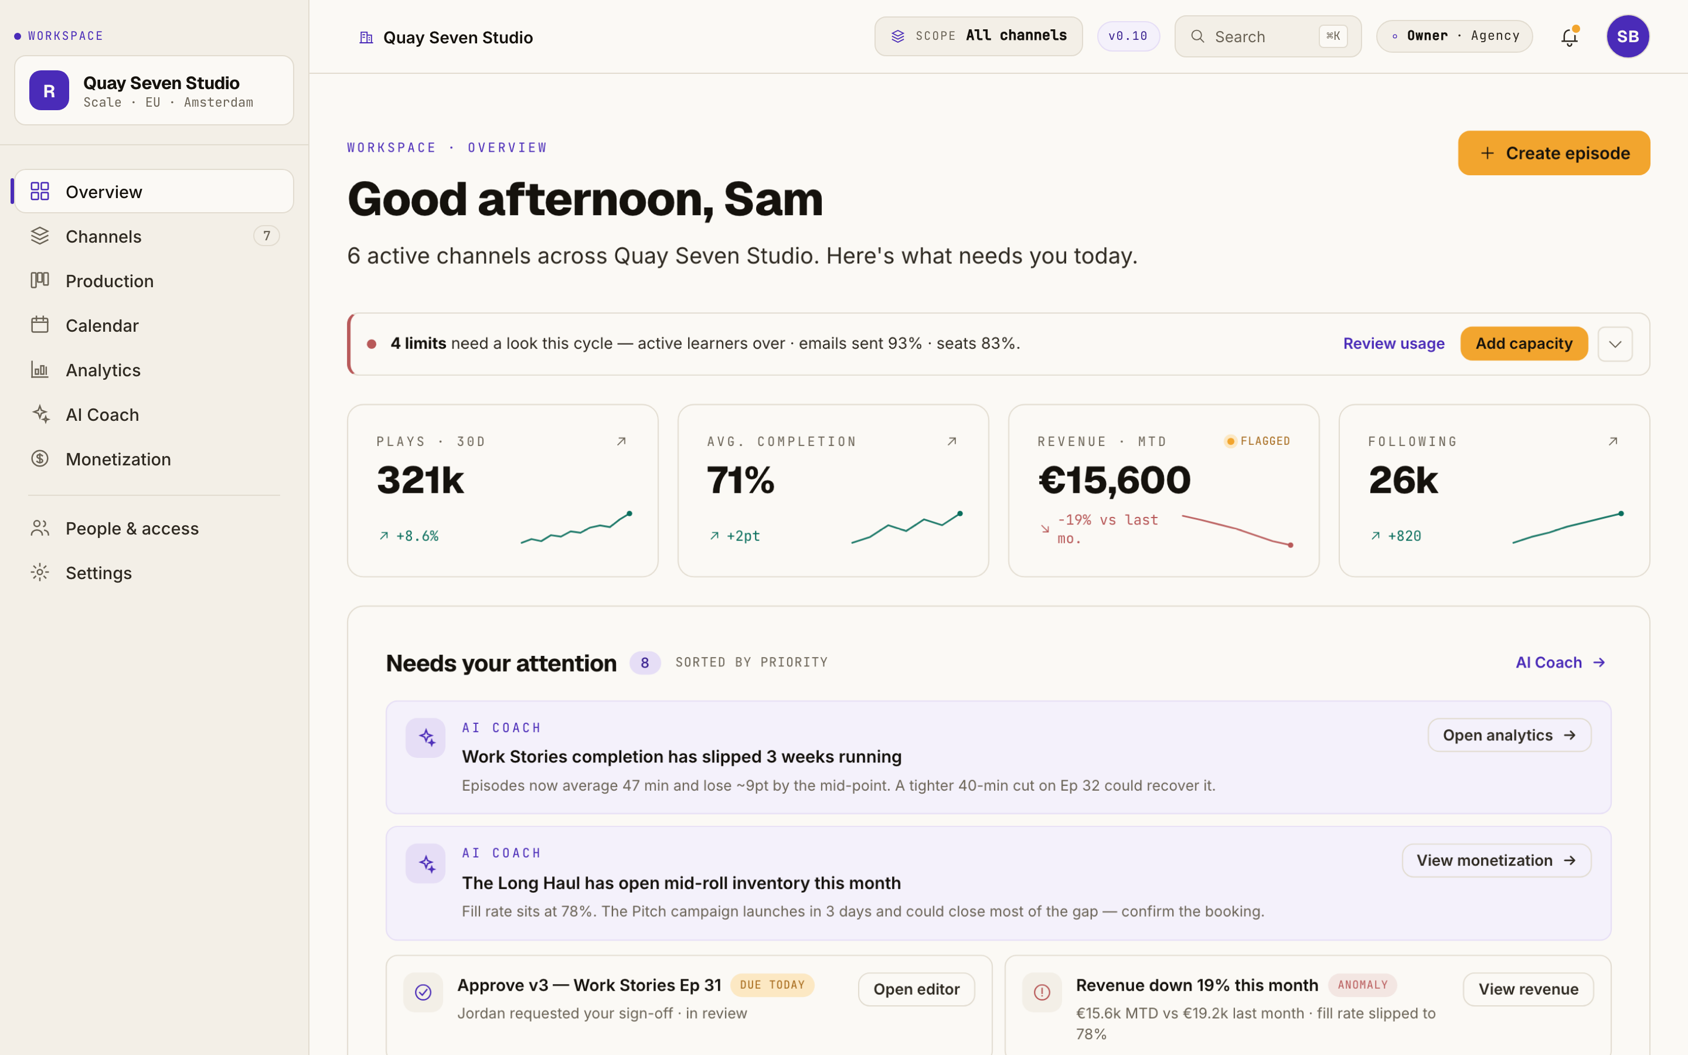
Task: Click the Analytics bar chart icon
Action: point(40,370)
